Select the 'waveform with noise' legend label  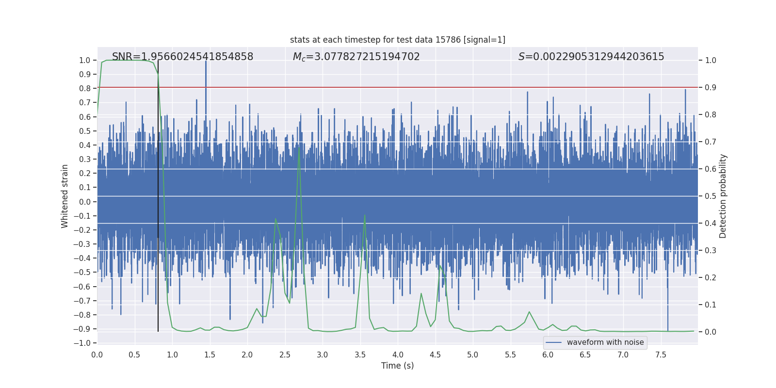[605, 342]
